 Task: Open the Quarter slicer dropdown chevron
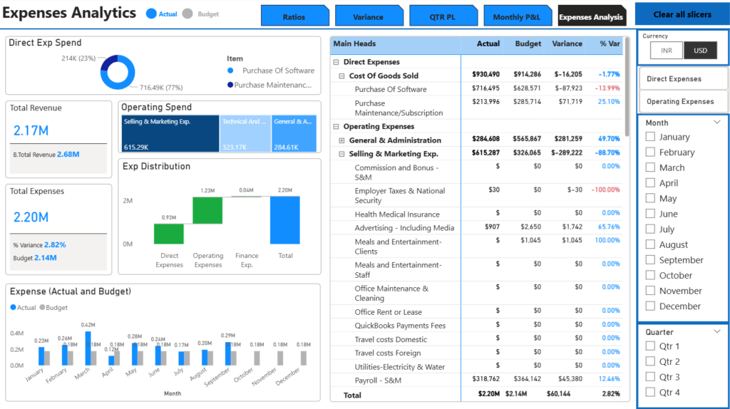coord(717,331)
